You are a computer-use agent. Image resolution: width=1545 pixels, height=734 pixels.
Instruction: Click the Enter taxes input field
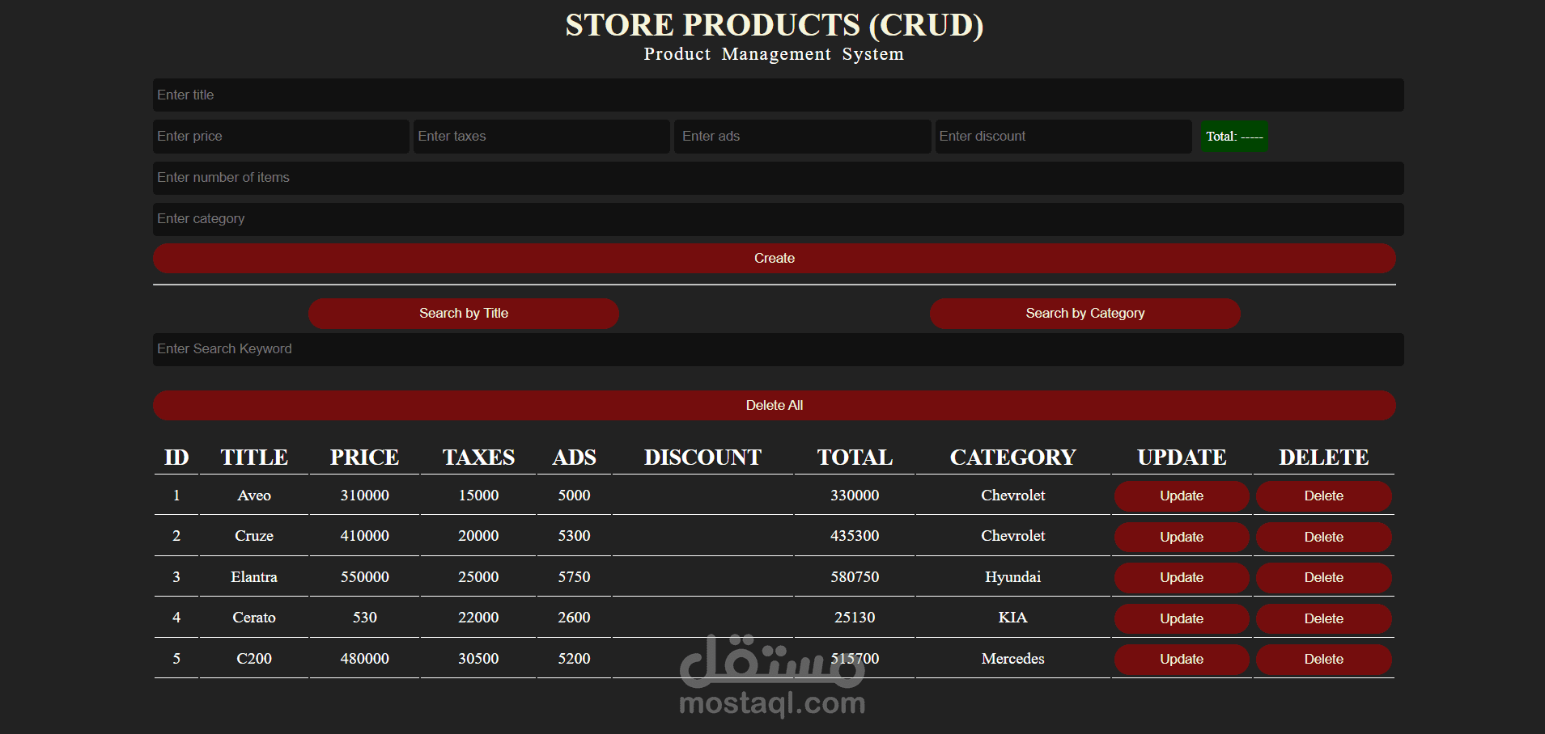(541, 136)
